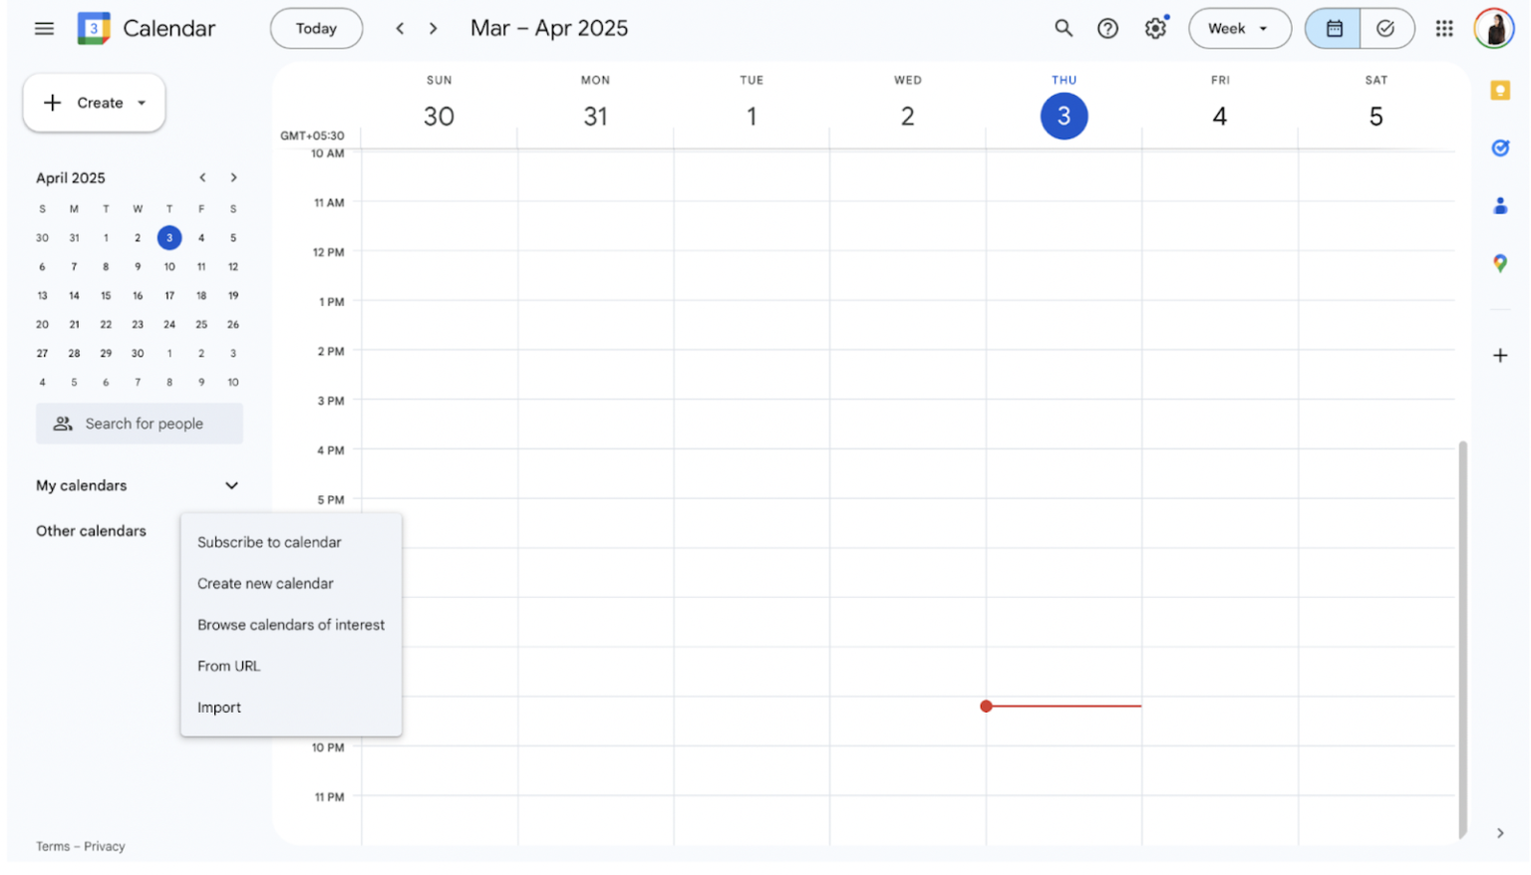Switch to Tasks view toggle
The width and height of the screenshot is (1531, 875).
pos(1385,28)
